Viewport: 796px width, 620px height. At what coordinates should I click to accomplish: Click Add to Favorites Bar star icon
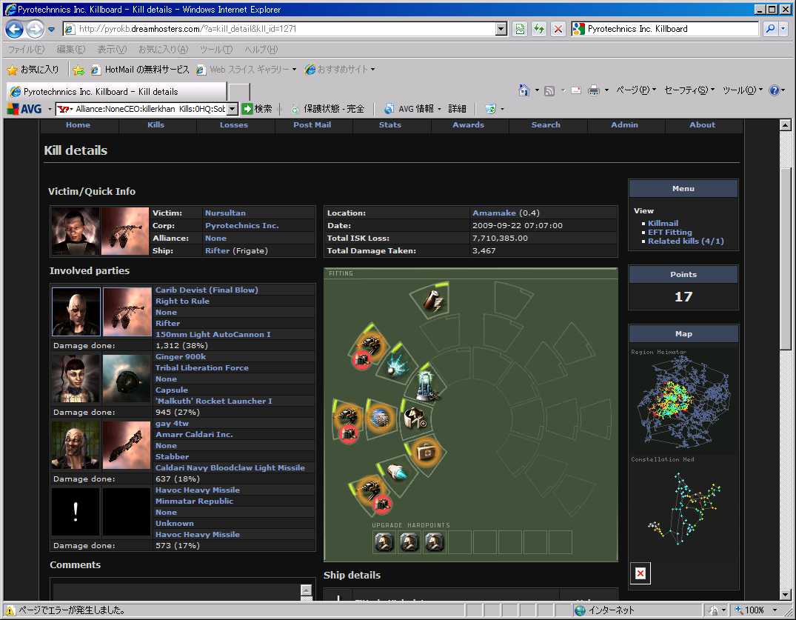[78, 70]
